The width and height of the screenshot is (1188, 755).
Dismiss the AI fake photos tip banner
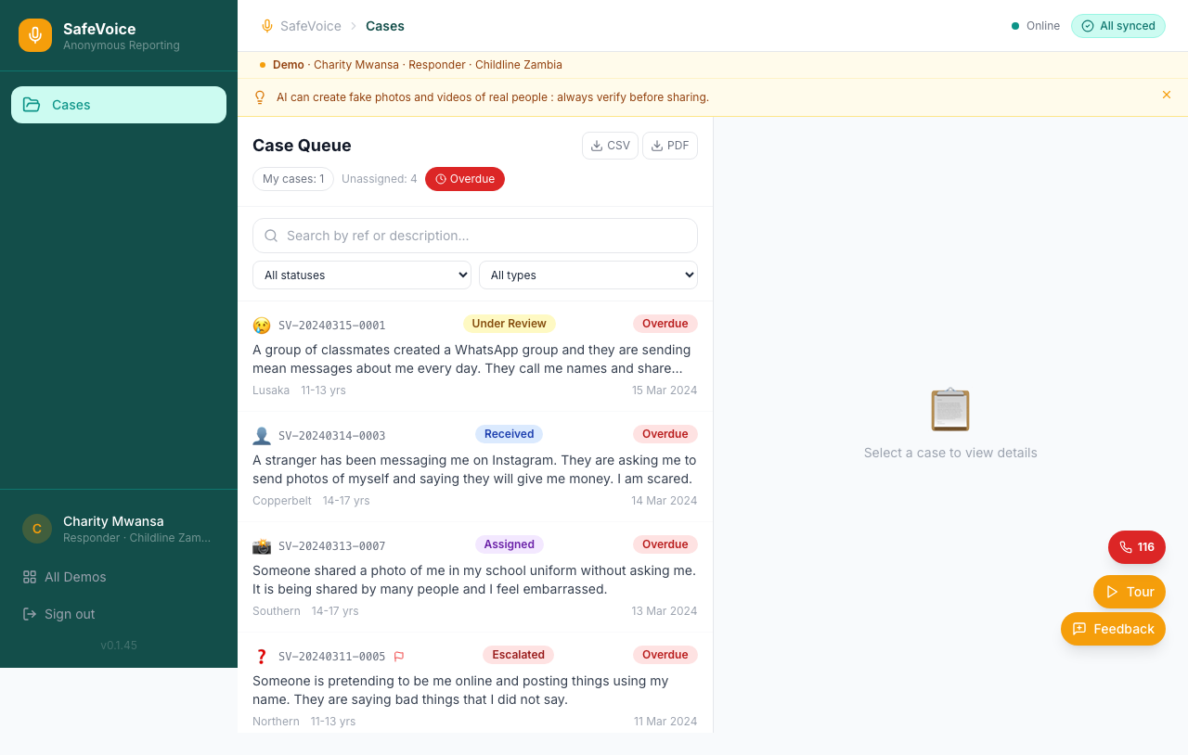(1167, 95)
